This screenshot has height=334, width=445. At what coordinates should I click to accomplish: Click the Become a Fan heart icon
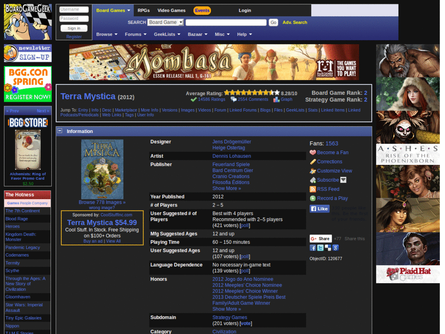[313, 153]
